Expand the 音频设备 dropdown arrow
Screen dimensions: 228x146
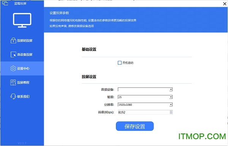pos(171,89)
